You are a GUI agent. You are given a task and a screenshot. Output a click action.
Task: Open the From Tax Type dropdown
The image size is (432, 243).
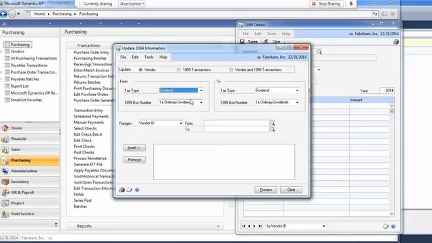(201, 90)
